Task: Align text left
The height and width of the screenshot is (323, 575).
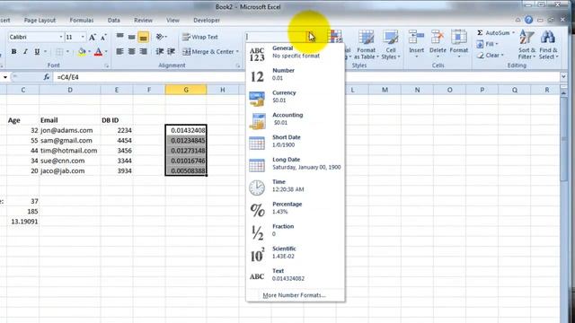Action: (x=119, y=52)
